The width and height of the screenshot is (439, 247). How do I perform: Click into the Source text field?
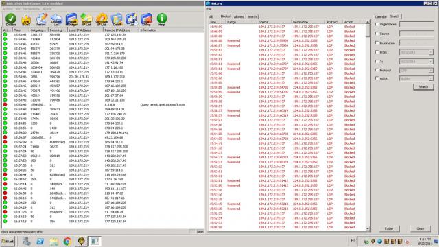[416, 34]
